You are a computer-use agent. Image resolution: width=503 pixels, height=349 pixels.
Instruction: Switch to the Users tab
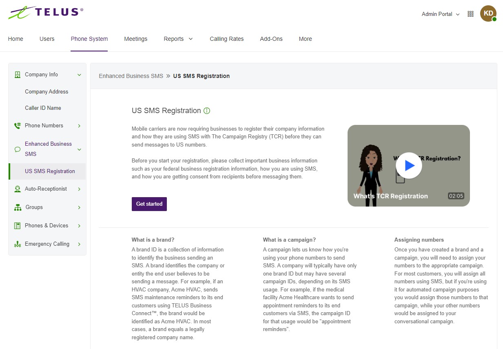pyautogui.click(x=47, y=39)
